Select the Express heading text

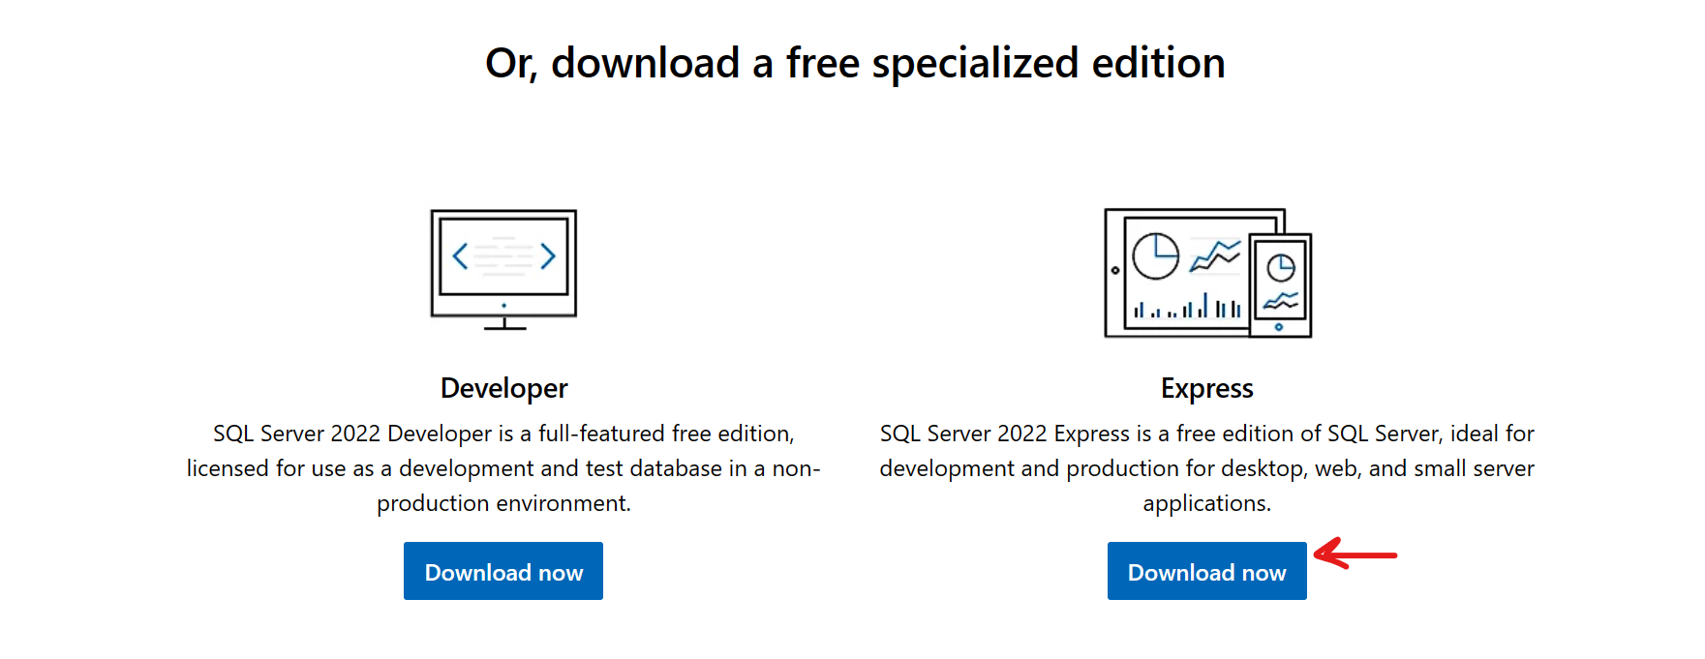1207,388
